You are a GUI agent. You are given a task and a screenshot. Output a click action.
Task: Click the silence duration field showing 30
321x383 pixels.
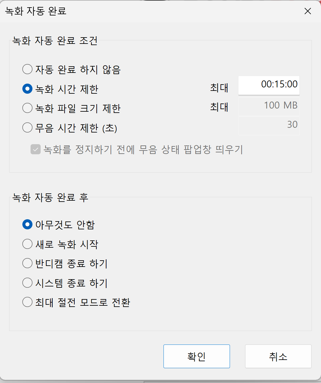[x=269, y=126]
